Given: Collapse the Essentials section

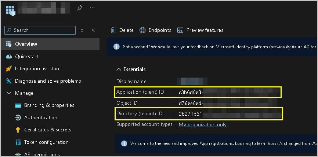Looking at the screenshot, I should tap(119, 69).
